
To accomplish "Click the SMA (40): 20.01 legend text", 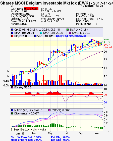I will coord(82,33).
